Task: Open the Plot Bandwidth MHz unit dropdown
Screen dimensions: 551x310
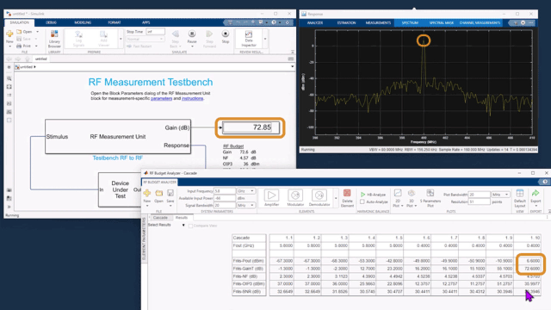Action: (501, 194)
